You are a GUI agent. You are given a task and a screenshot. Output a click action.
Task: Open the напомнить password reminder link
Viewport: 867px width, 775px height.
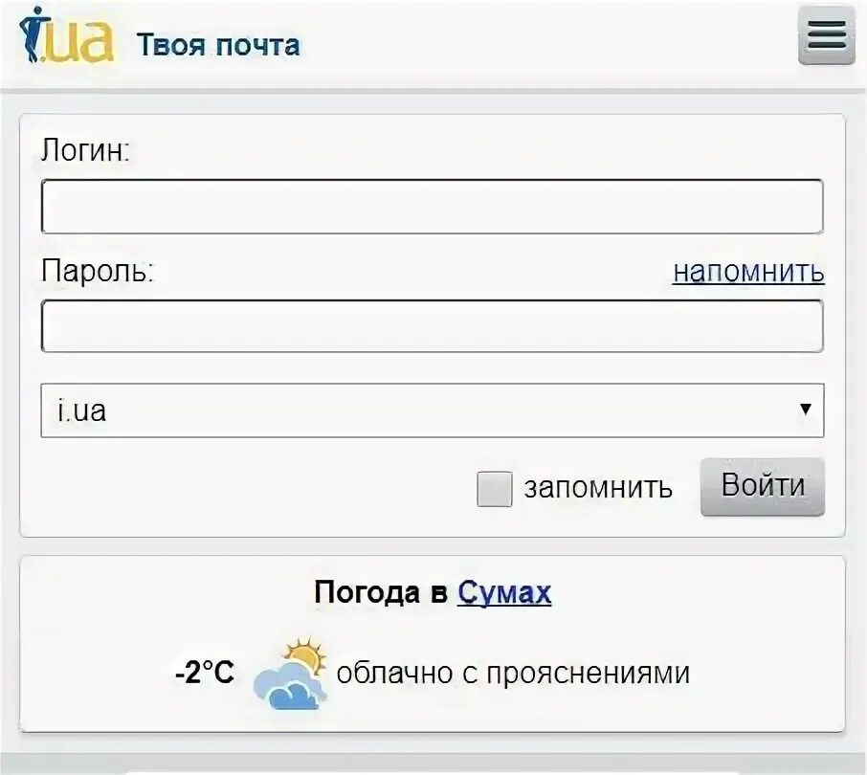pos(748,272)
